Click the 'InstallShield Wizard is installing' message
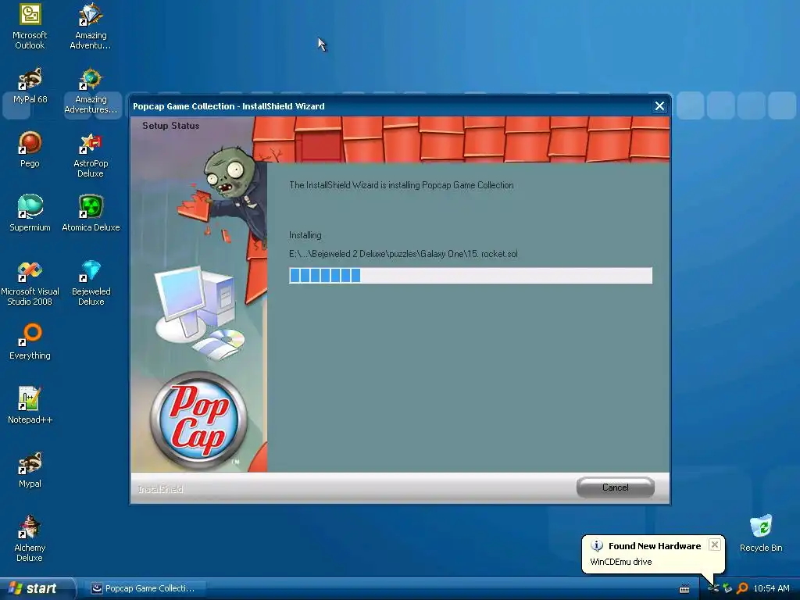 coord(402,185)
